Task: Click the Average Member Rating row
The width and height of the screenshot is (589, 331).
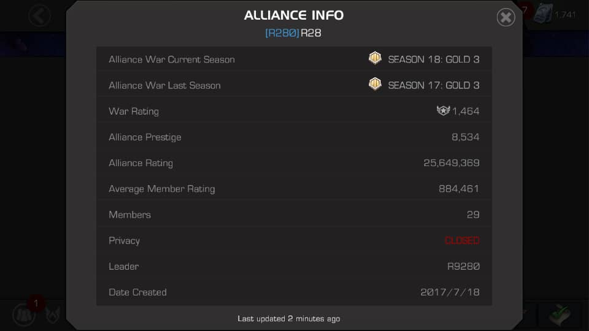Action: 294,189
